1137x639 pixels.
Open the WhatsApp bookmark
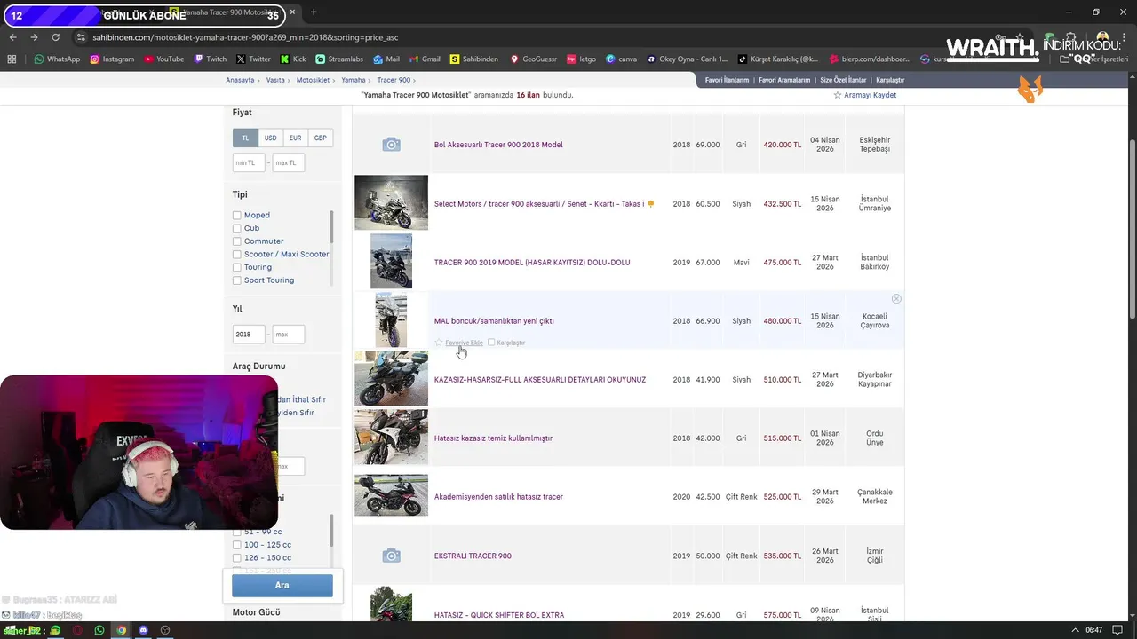click(57, 59)
